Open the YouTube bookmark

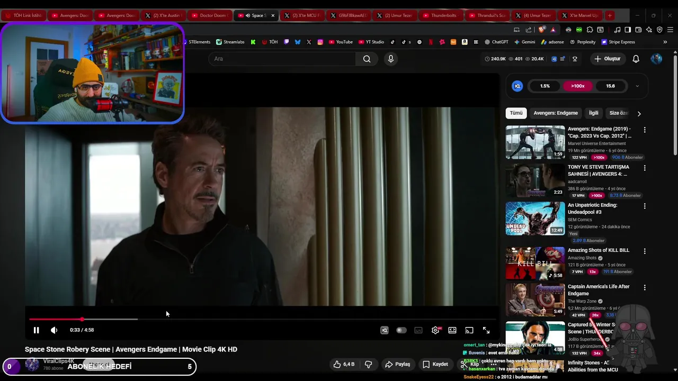pos(341,42)
